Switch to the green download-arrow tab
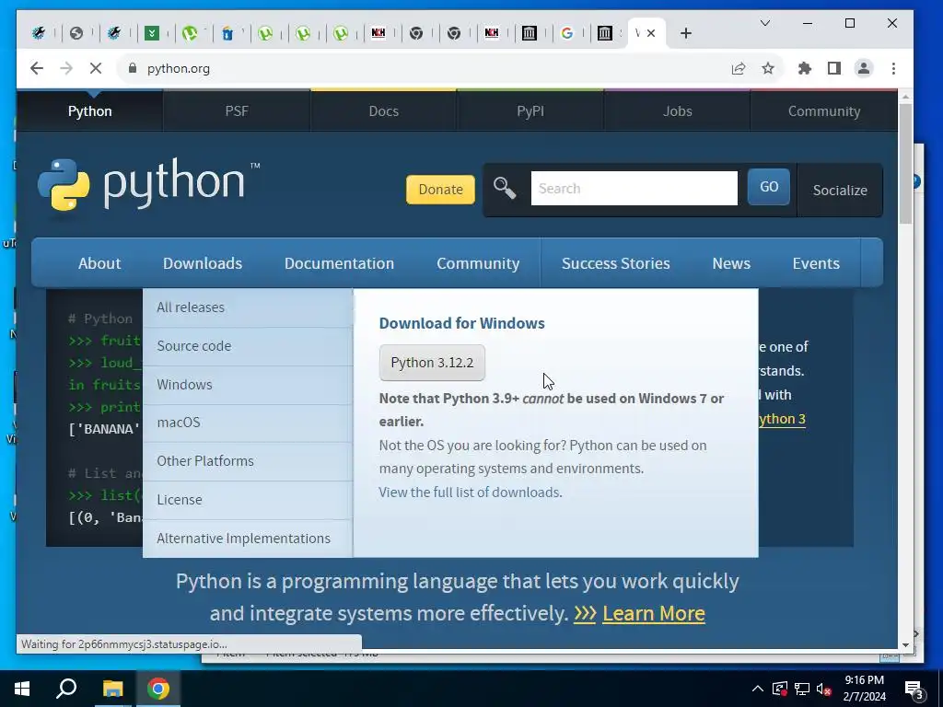The width and height of the screenshot is (943, 707). [x=152, y=33]
